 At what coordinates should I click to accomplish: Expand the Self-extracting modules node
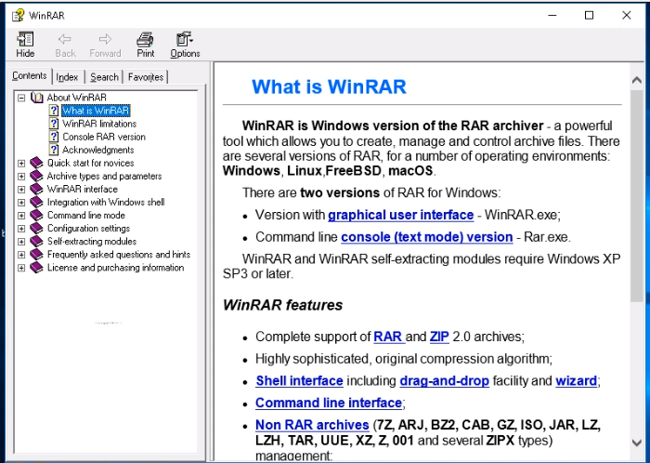point(21,242)
